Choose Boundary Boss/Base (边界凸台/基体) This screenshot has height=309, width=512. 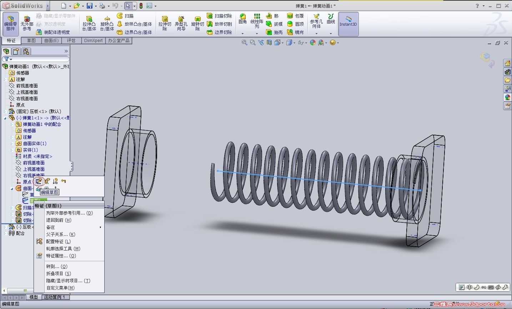[135, 32]
